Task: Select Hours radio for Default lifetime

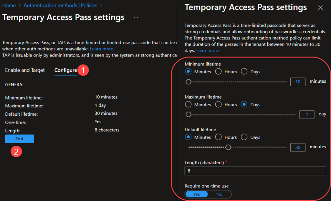Action: (218, 137)
